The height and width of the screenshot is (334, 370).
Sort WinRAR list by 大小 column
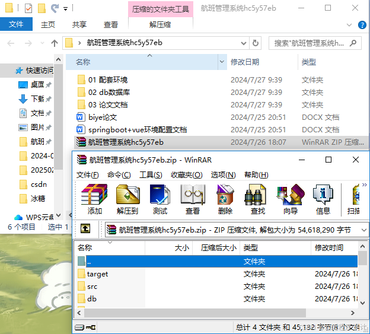169,247
